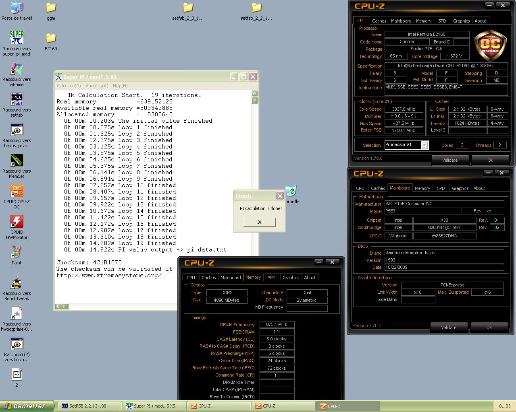Open About tab in Memory CPU-Z window
Screen dimensions: 516x412
pos(310,278)
